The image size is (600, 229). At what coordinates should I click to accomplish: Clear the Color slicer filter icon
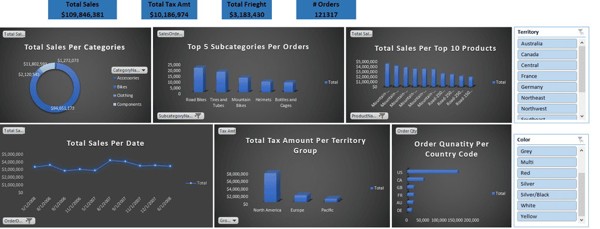[581, 140]
